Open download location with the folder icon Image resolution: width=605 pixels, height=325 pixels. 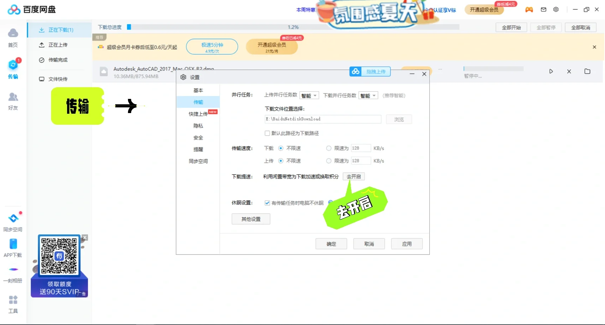[587, 71]
